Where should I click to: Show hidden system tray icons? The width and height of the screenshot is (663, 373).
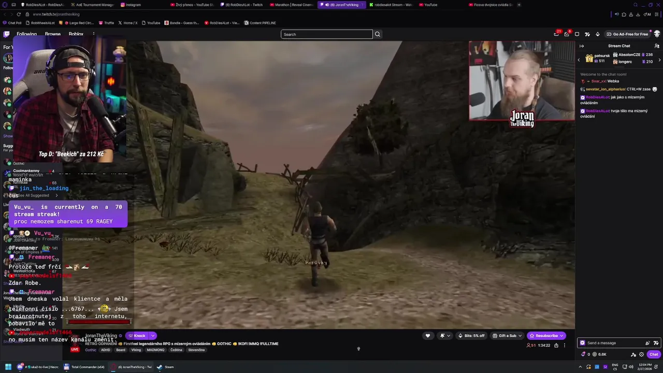tap(581, 367)
